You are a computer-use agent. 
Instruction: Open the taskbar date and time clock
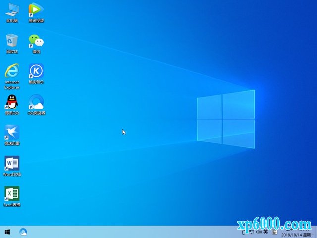point(299,234)
